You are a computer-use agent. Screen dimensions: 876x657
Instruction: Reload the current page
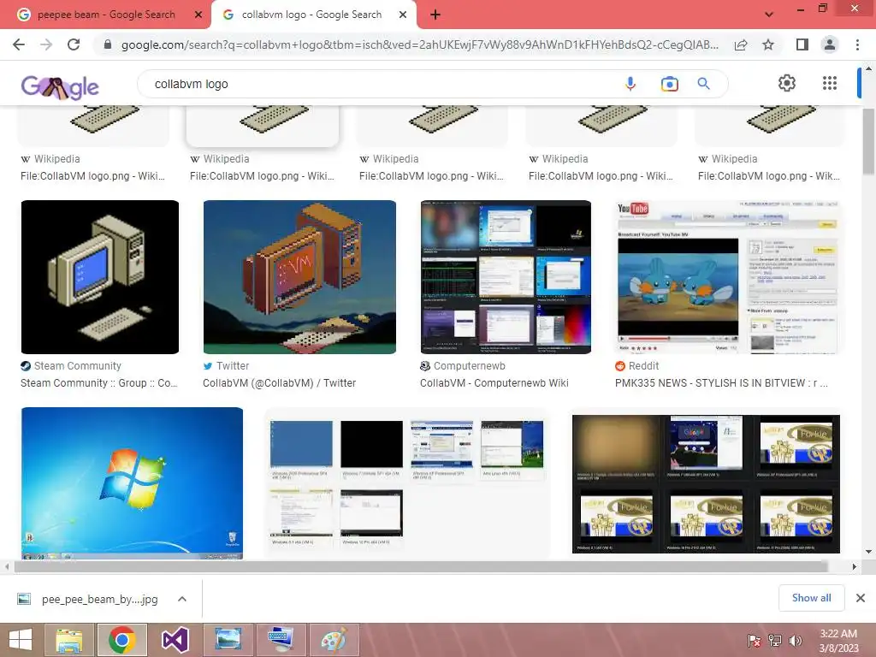coord(74,44)
